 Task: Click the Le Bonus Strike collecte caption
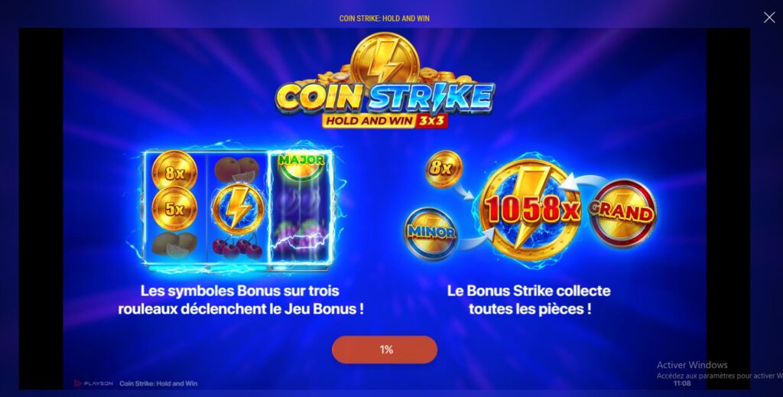click(x=529, y=300)
